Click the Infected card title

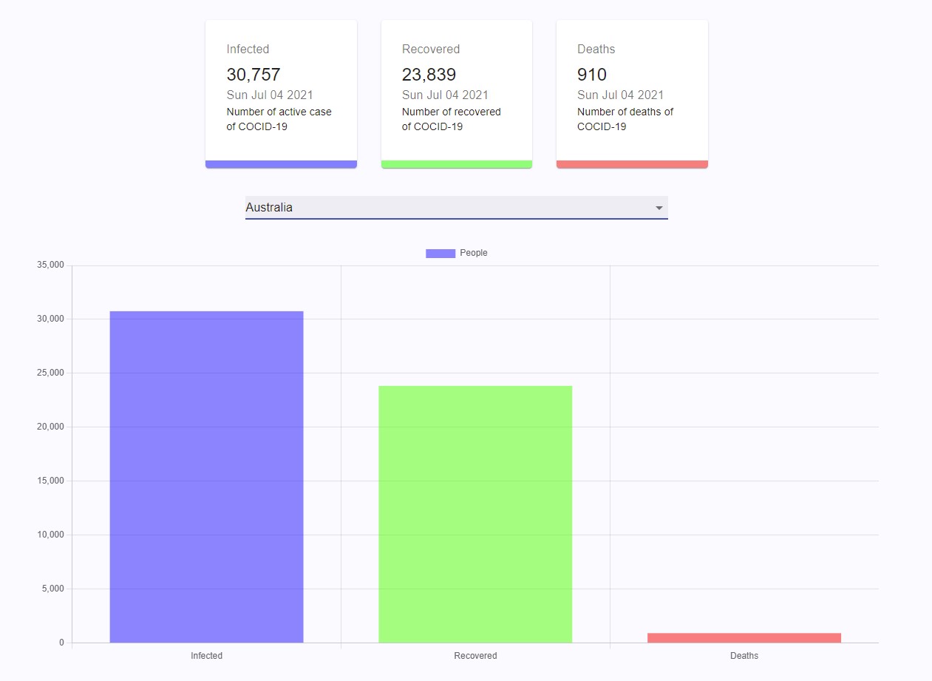pyautogui.click(x=248, y=50)
